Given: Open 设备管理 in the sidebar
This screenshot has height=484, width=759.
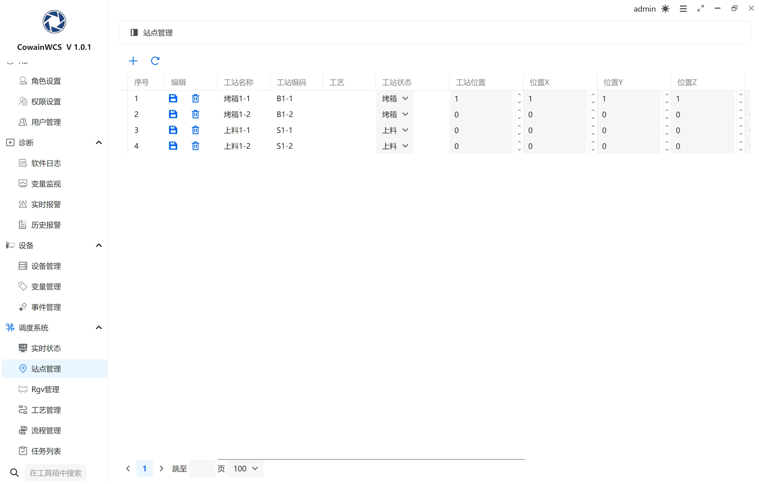Looking at the screenshot, I should click(x=46, y=266).
